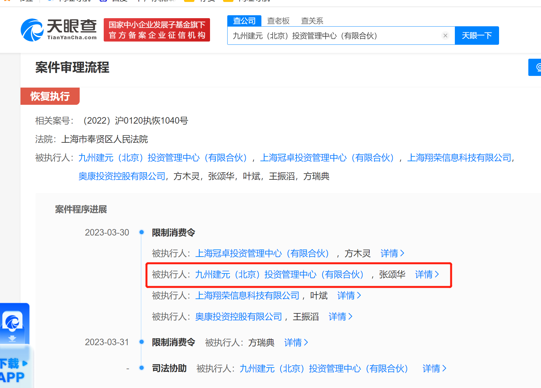This screenshot has width=541, height=388.
Task: Click the download arrow in the APP widget
Action: point(12,339)
